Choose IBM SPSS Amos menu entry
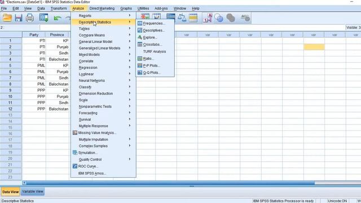The image size is (361, 203). click(x=103, y=173)
